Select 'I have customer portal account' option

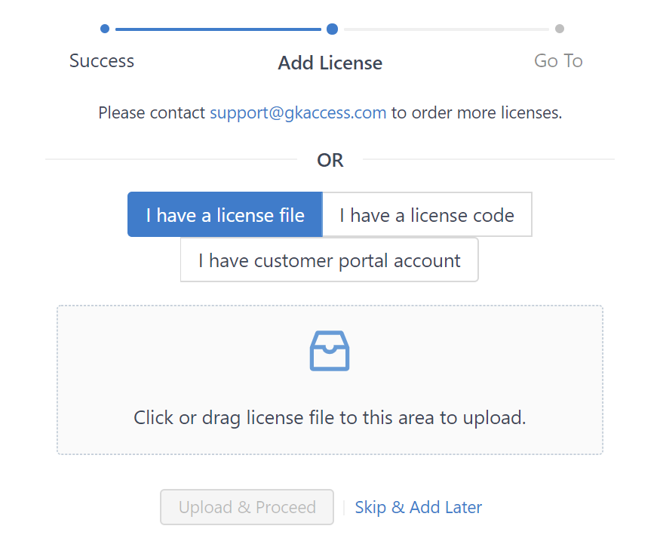click(x=329, y=260)
